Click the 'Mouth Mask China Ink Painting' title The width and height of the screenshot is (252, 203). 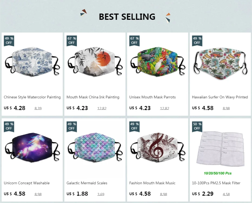pyautogui.click(x=93, y=97)
